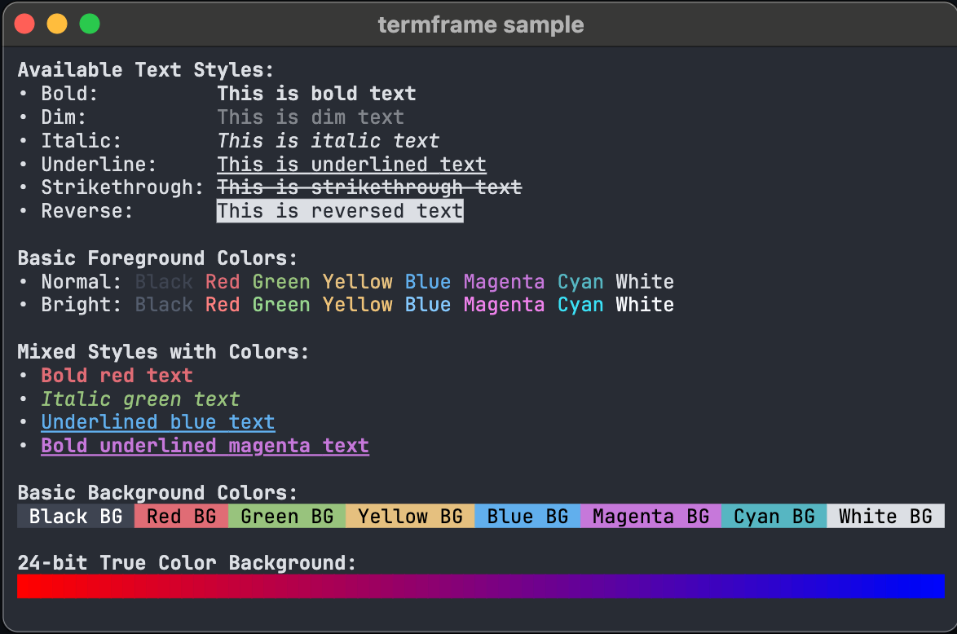957x634 pixels.
Task: Click 'Green' in the Bright row
Action: click(x=281, y=305)
